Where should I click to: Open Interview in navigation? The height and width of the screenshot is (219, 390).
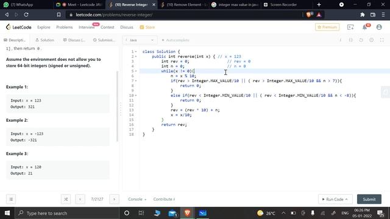point(87,27)
